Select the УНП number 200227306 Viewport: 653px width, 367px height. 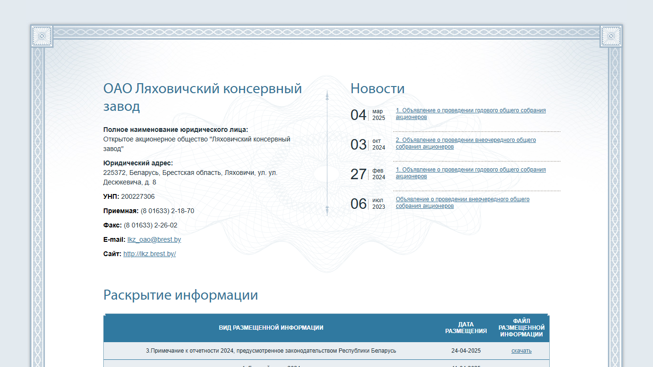[x=138, y=196]
